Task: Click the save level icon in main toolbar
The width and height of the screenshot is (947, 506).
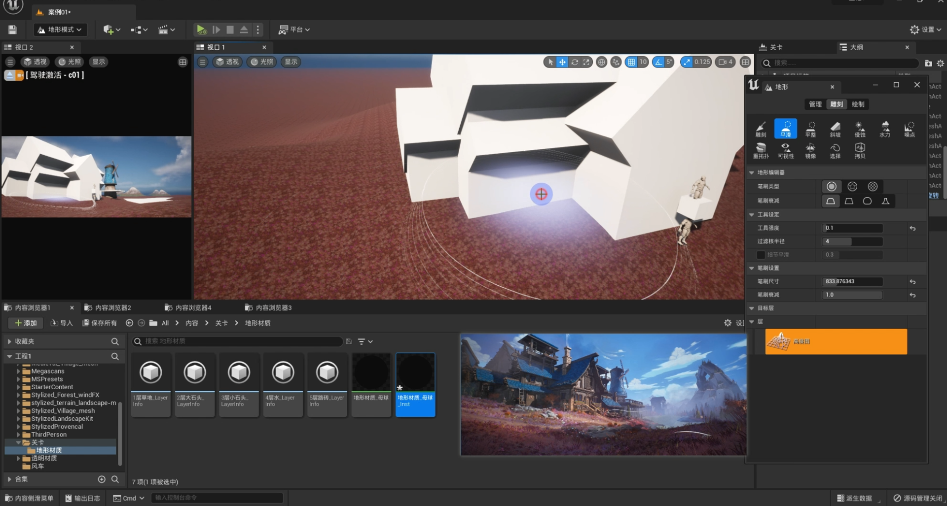Action: pos(12,30)
